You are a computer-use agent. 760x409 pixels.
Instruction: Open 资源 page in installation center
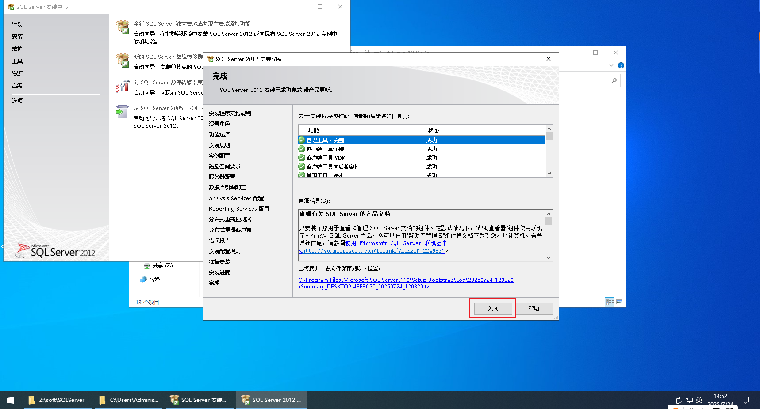coord(17,74)
